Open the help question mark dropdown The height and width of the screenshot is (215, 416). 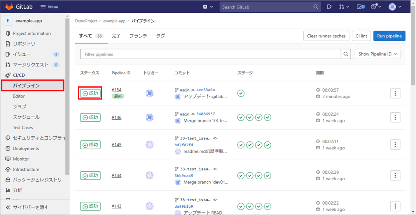pos(376,7)
